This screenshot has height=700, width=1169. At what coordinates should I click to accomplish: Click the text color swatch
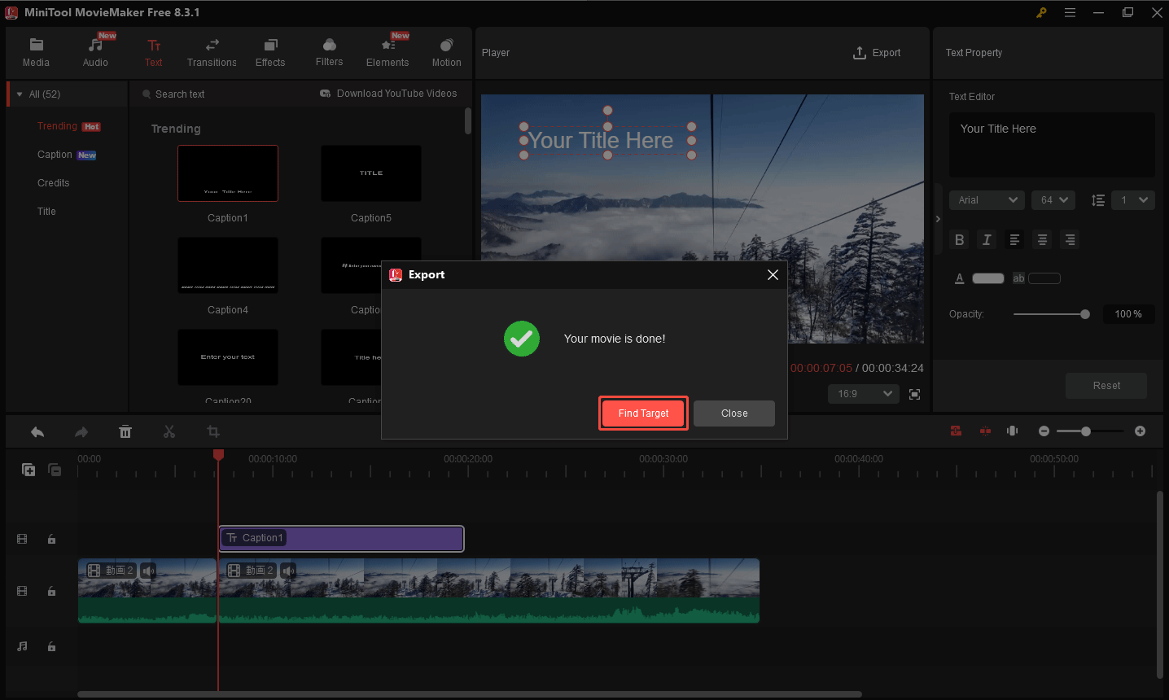987,278
